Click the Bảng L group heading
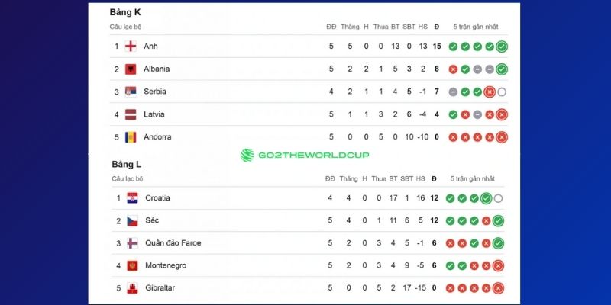The image size is (611, 305). pyautogui.click(x=126, y=164)
